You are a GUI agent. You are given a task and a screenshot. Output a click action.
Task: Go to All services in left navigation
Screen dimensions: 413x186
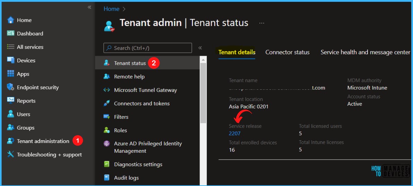coord(30,47)
